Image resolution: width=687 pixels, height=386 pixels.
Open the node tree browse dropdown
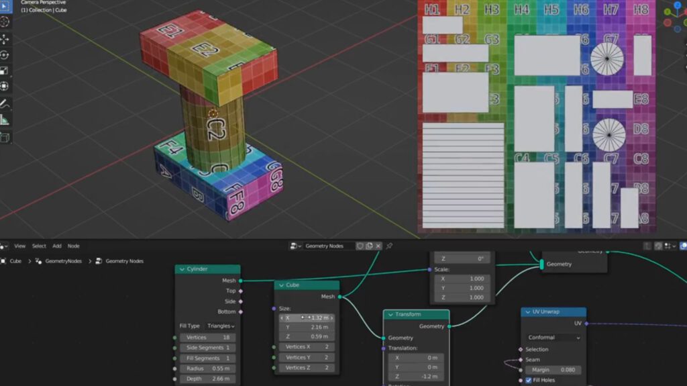[296, 246]
